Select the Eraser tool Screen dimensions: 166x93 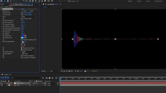tap(45, 1)
